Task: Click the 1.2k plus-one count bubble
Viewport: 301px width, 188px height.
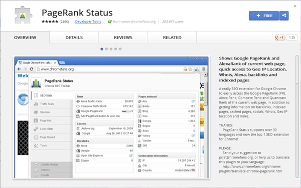Action: coord(292,37)
